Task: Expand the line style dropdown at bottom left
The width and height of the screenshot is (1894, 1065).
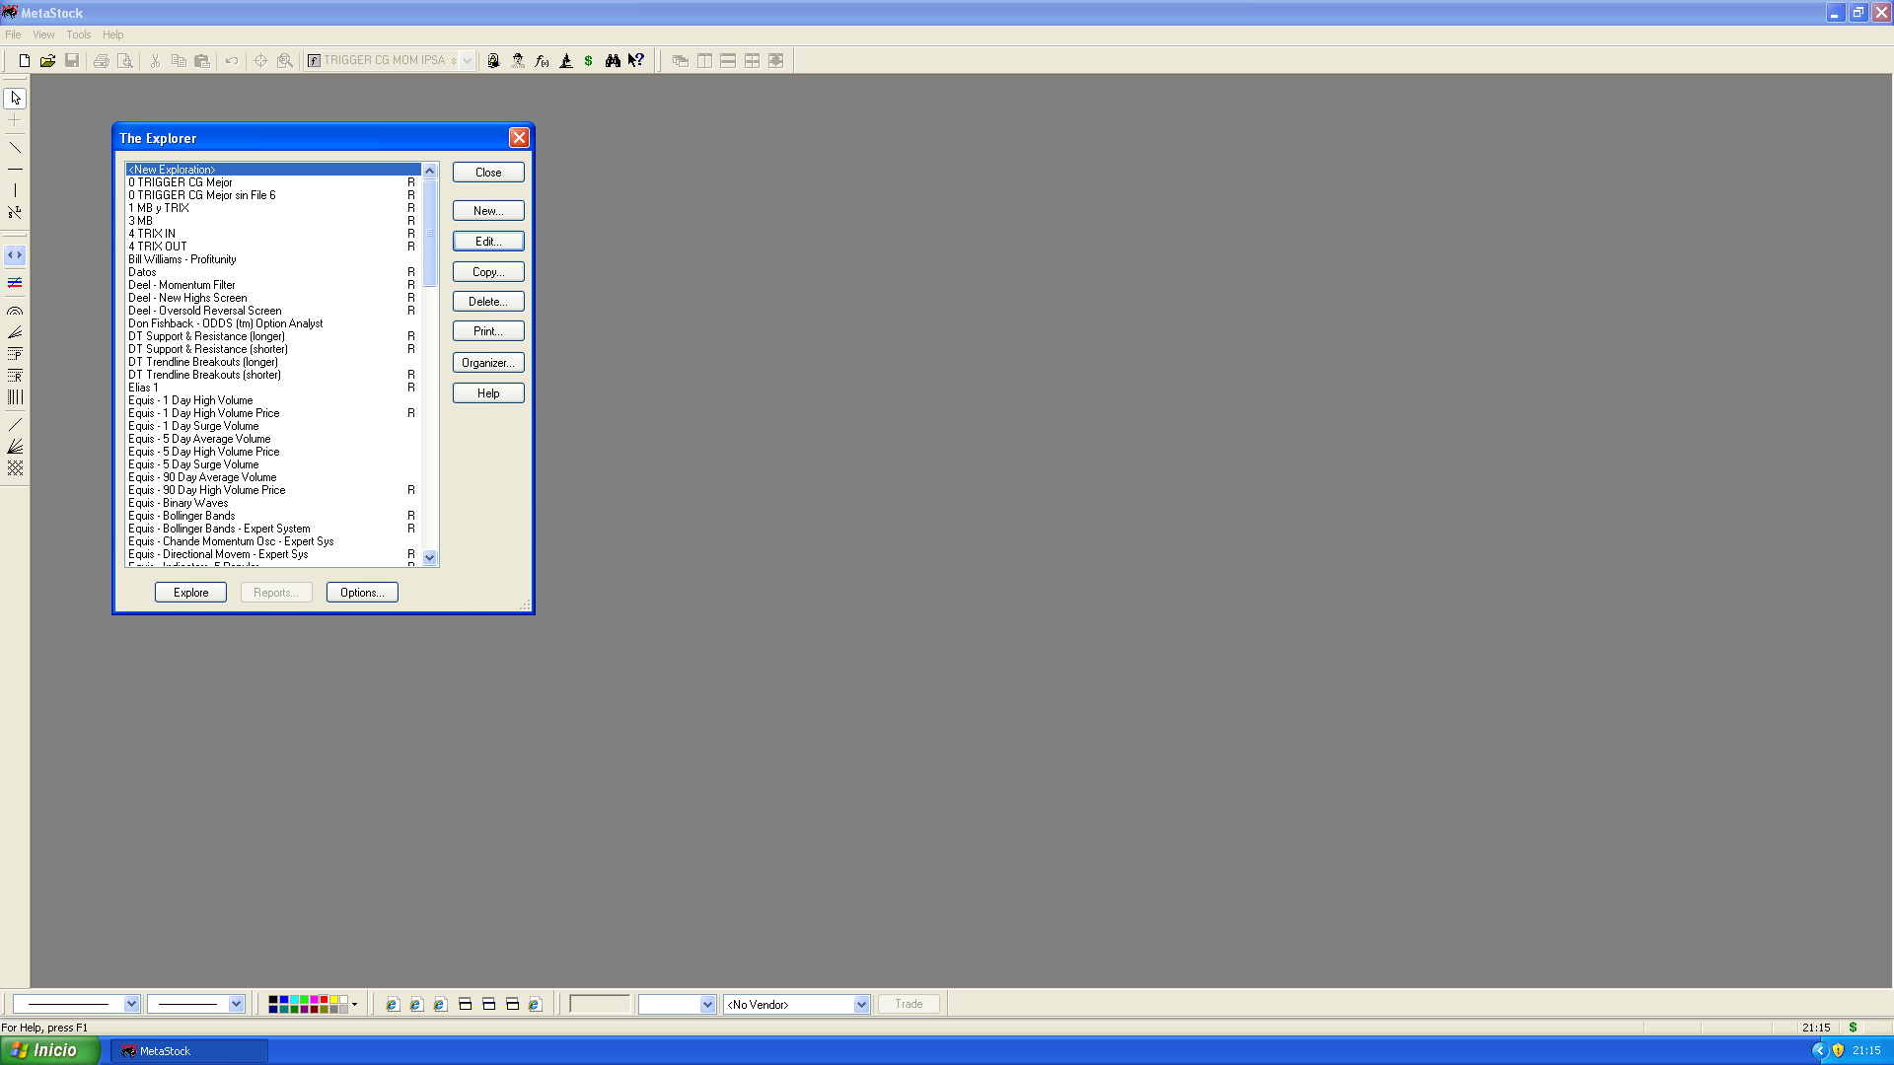Action: pos(131,1004)
